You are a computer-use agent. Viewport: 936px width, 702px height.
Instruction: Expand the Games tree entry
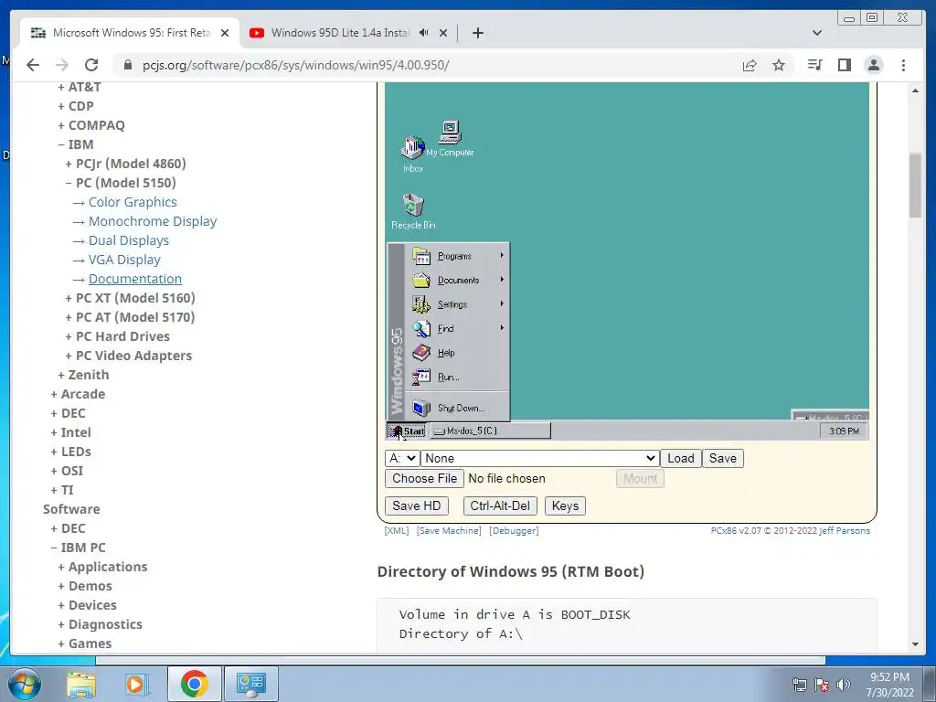pyautogui.click(x=84, y=643)
